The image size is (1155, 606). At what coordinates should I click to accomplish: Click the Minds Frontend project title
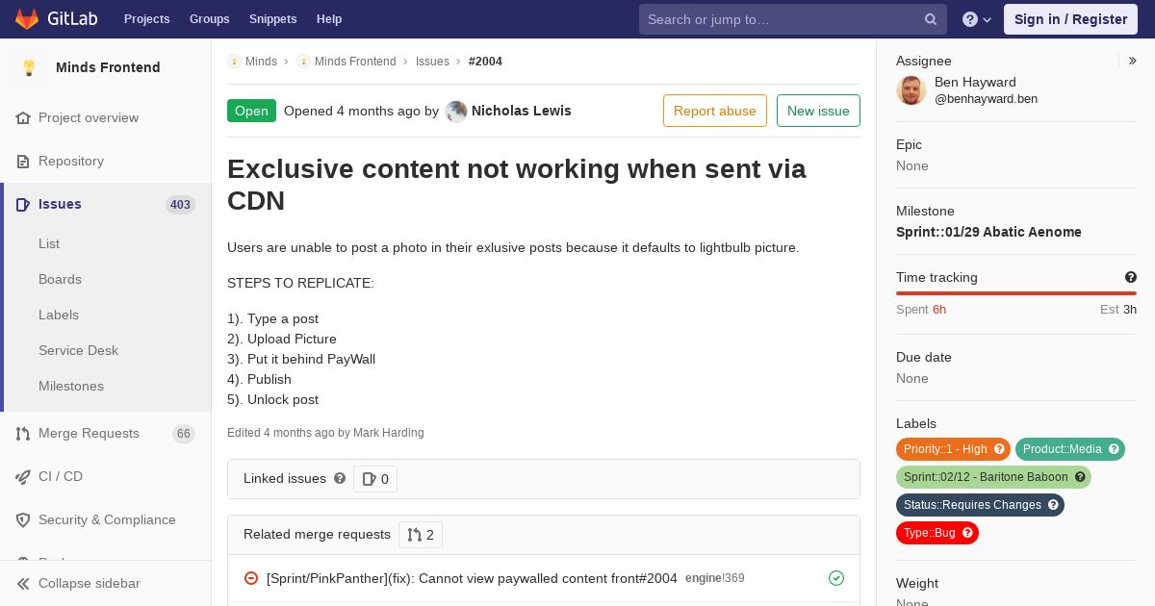point(108,67)
